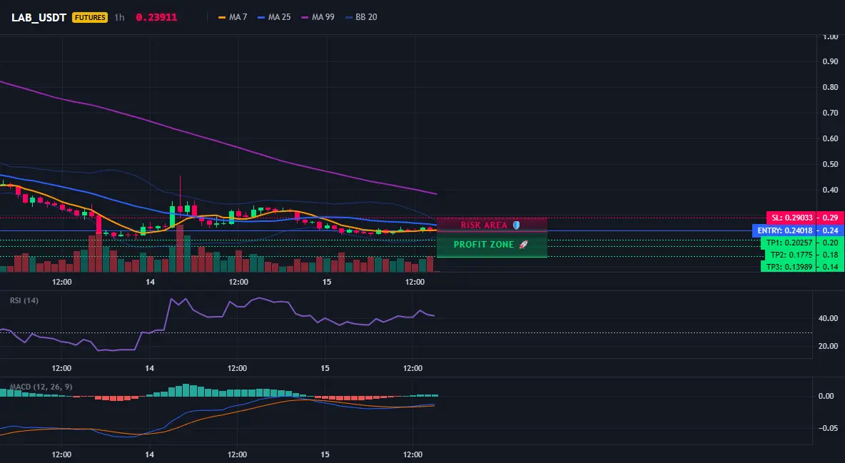Toggle the MA 25 legend entry
This screenshot has width=845, height=463.
coord(274,17)
